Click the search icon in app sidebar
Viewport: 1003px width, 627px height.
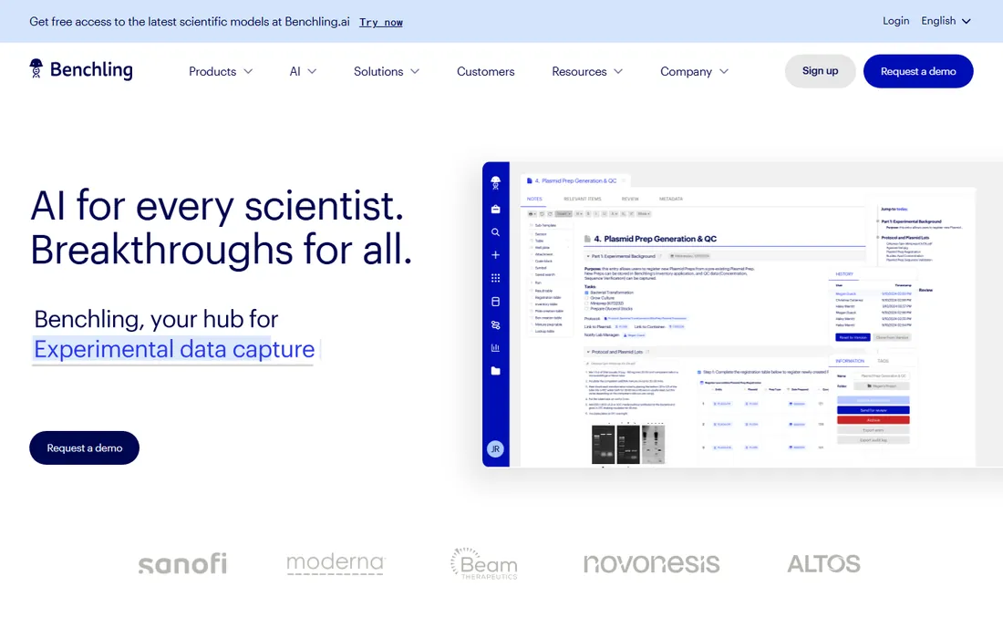tap(495, 232)
